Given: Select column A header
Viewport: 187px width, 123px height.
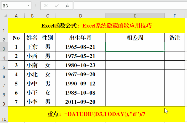Looking at the screenshot, I should coord(16,16).
